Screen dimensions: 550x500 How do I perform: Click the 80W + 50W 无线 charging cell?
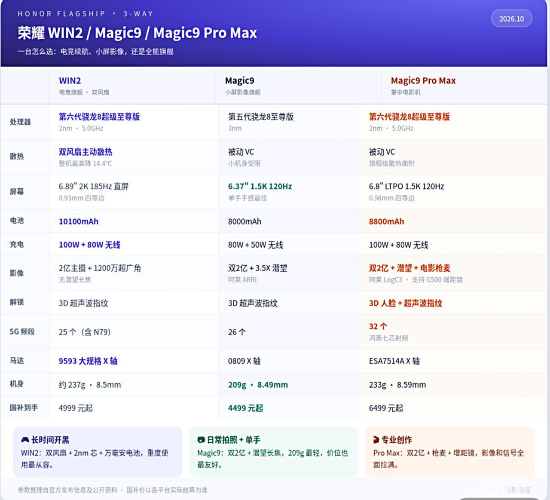(256, 245)
